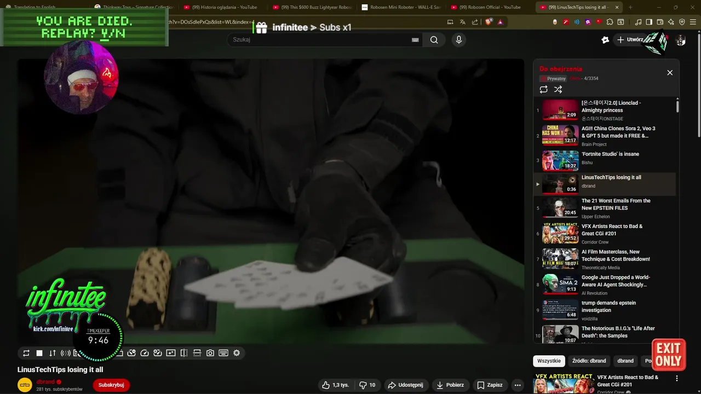Click the media control music note icon

[x=638, y=22]
